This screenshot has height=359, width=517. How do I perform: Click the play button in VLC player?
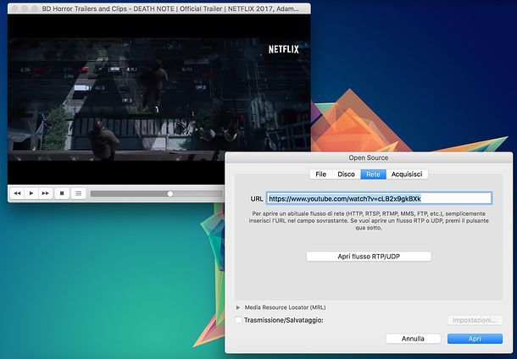31,193
